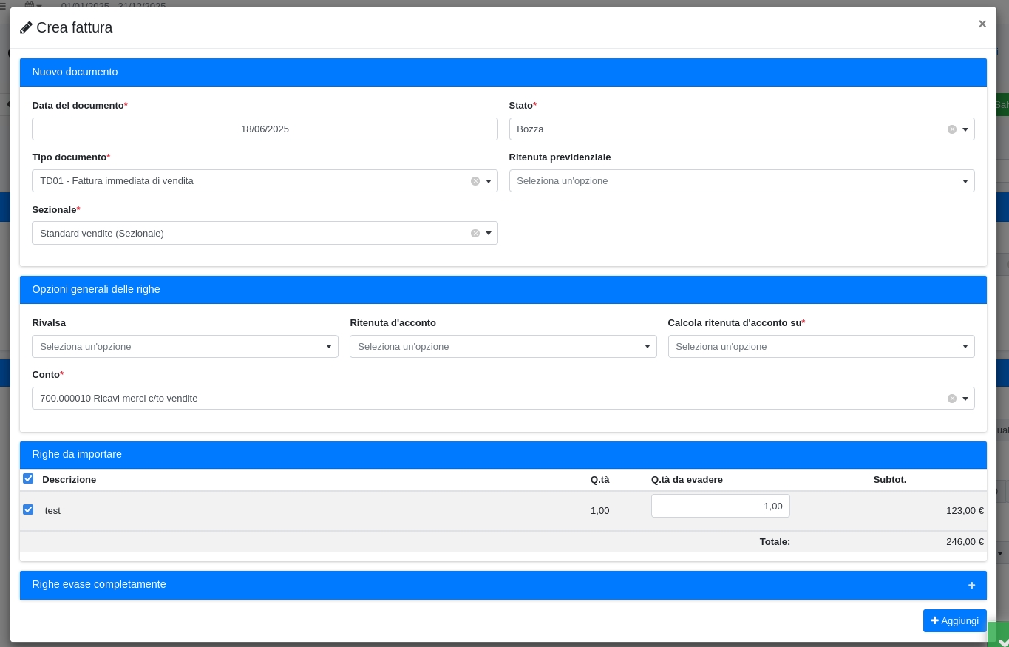Open the Rivalsa dropdown

tap(185, 347)
